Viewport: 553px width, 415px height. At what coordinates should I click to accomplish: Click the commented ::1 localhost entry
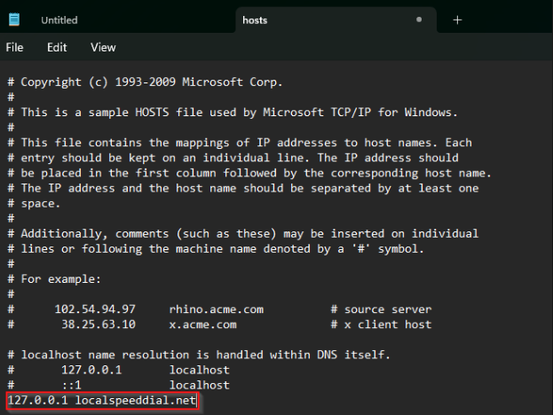119,385
